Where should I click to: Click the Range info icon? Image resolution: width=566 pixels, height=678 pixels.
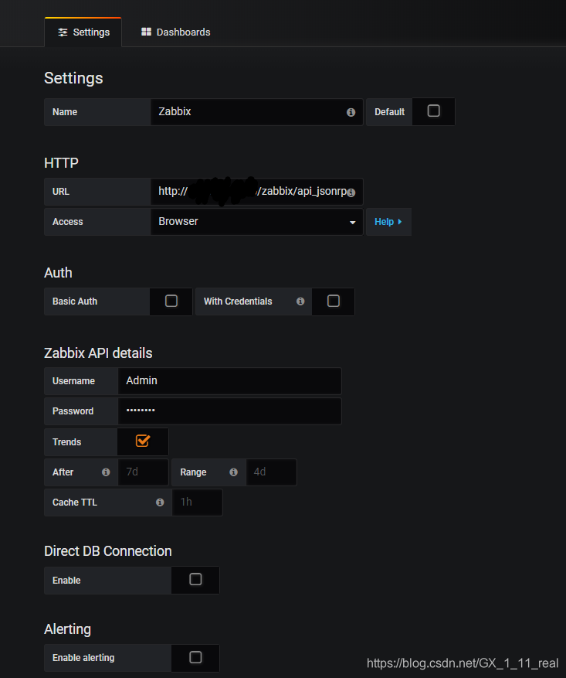click(x=233, y=472)
